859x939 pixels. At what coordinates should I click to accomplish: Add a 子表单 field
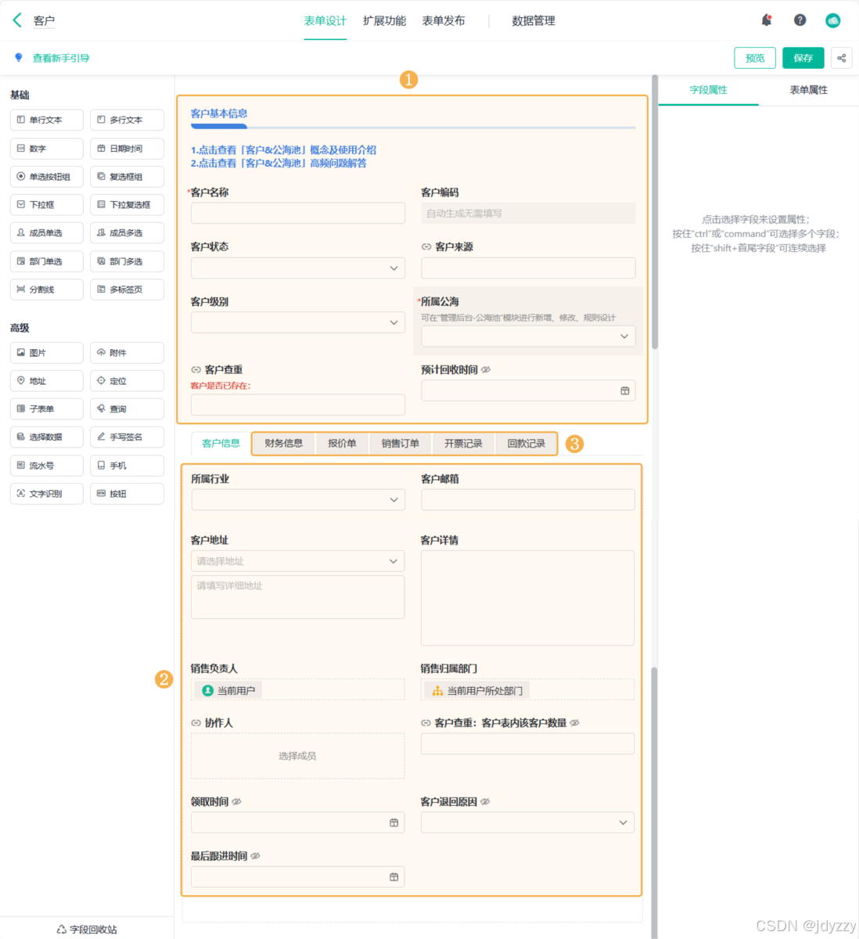(47, 409)
